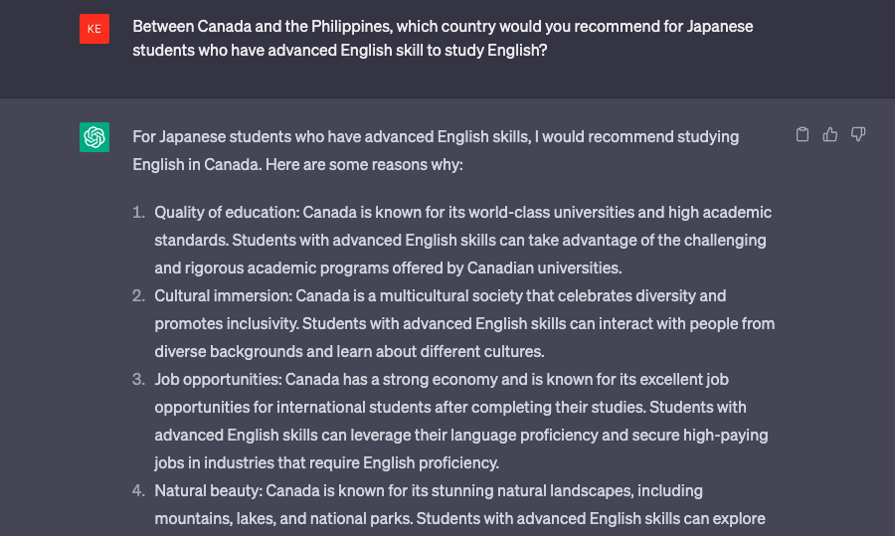Screen dimensions: 895x536
Task: Copy the response with the clipboard icon
Action: pos(803,134)
